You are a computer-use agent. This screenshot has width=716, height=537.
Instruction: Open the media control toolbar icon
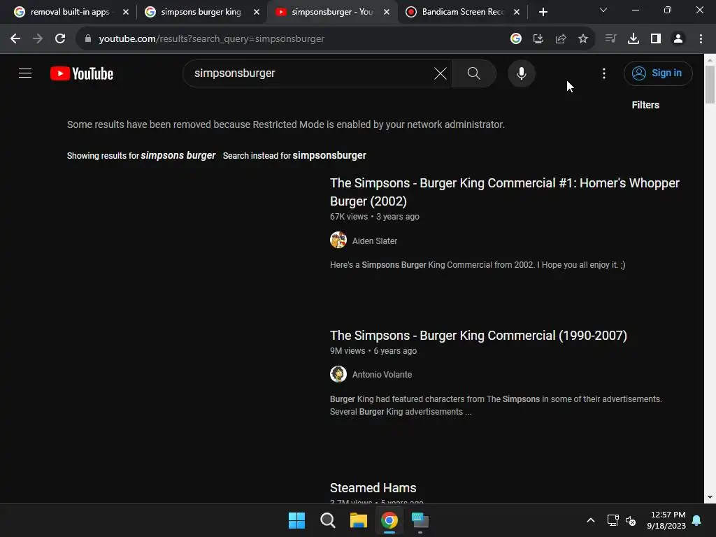click(x=610, y=39)
